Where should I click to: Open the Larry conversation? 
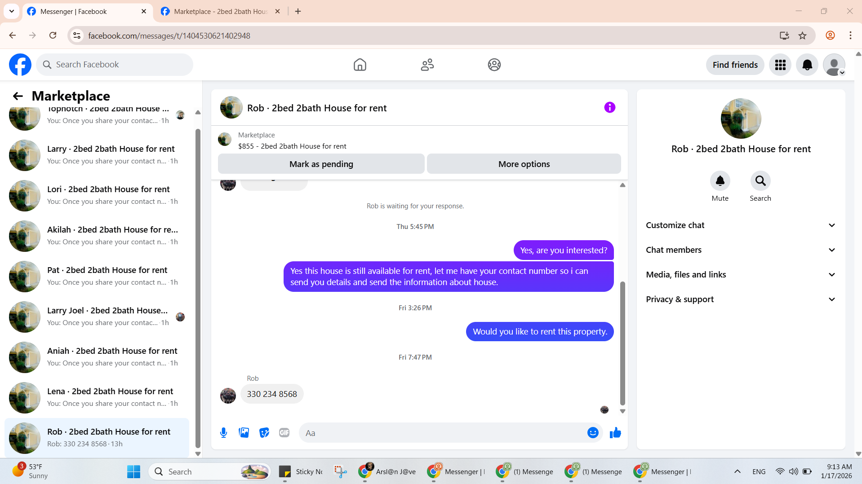(x=97, y=155)
